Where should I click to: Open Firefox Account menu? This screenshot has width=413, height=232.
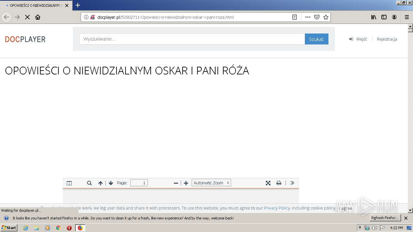pyautogui.click(x=394, y=17)
